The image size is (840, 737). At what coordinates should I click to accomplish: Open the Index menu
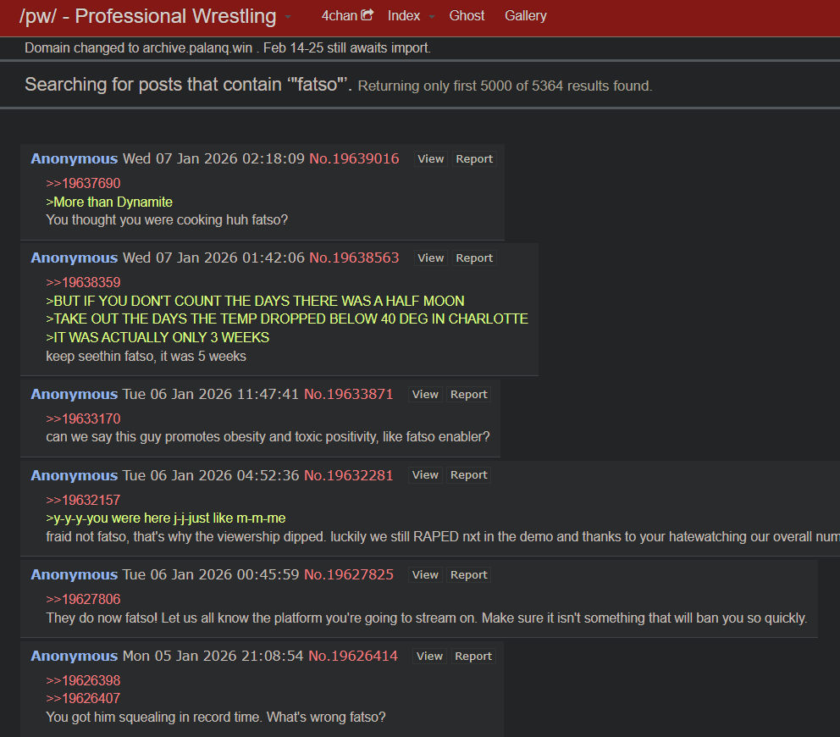(404, 15)
